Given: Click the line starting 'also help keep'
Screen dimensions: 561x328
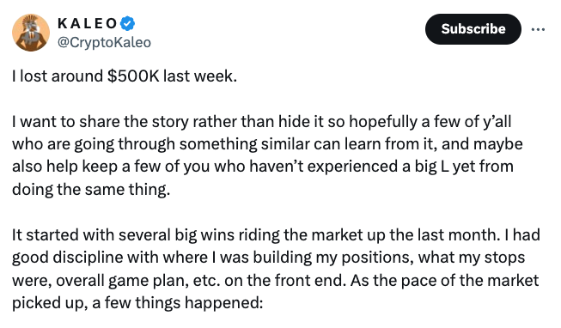Looking at the screenshot, I should coord(263,167).
